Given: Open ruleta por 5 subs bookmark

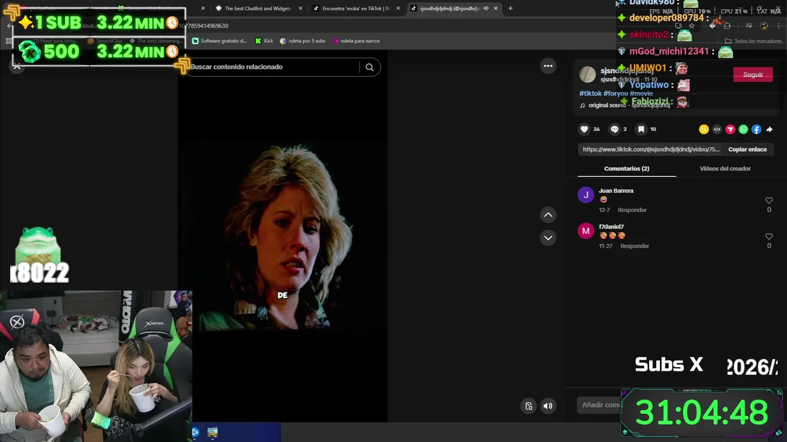Looking at the screenshot, I should click(302, 41).
